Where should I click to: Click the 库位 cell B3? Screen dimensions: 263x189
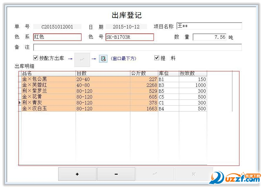(x=169, y=85)
